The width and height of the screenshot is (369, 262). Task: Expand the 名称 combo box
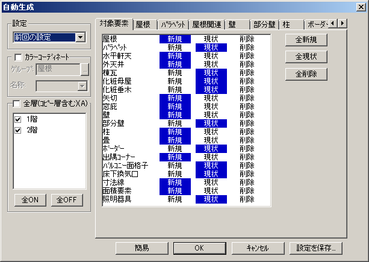[82, 86]
